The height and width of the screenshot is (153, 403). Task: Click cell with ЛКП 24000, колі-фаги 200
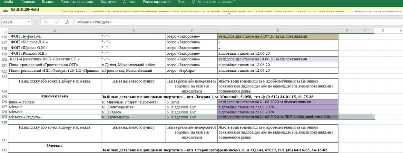click(278, 117)
